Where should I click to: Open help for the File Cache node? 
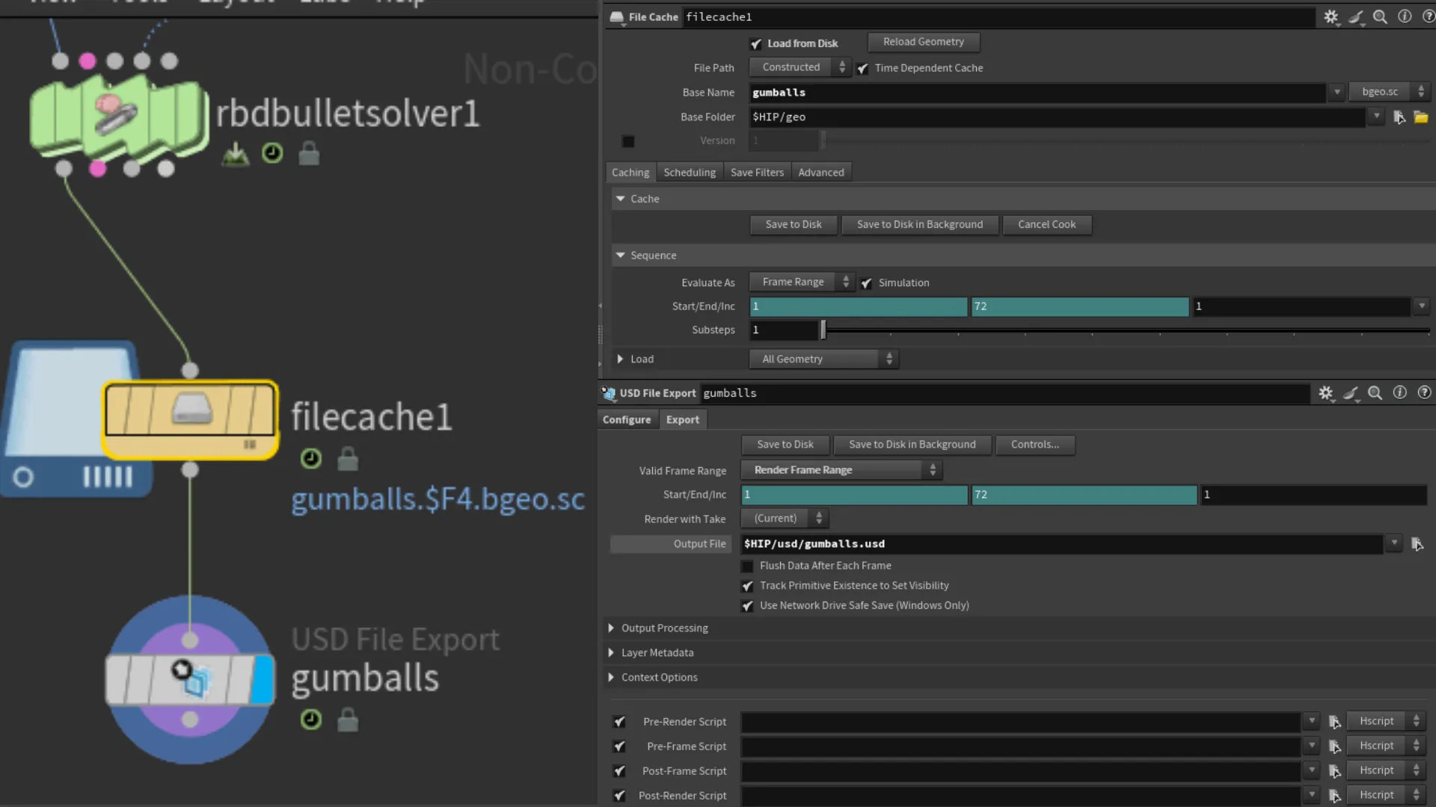coord(1427,16)
